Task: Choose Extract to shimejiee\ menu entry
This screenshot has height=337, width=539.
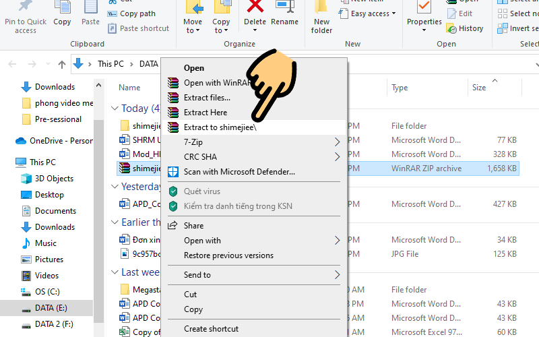Action: pyautogui.click(x=254, y=127)
